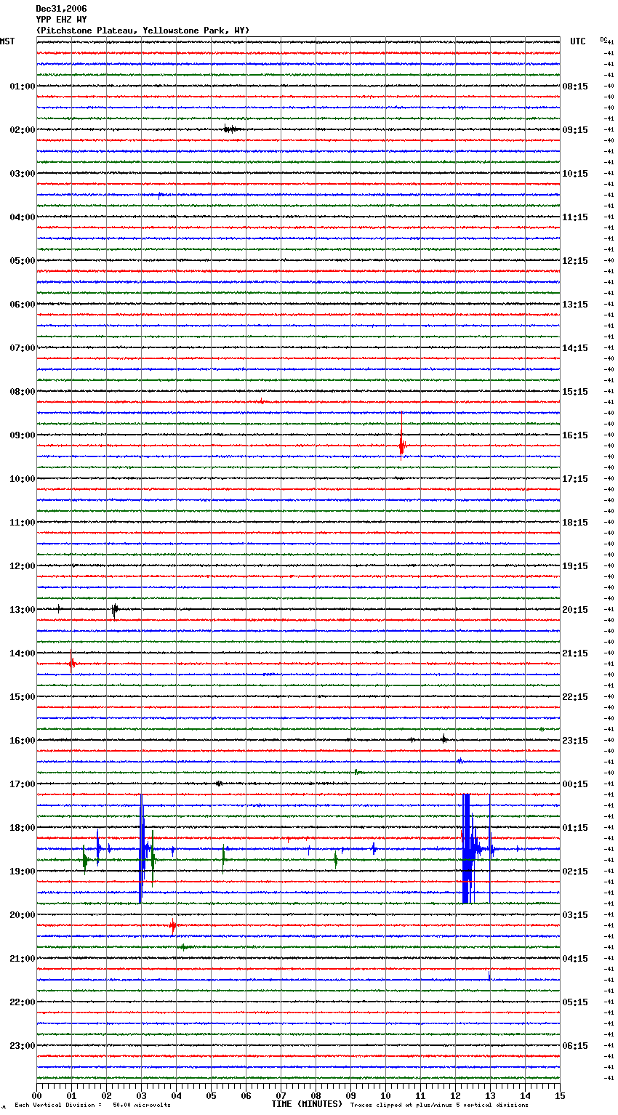Click the red burst on 14:15 trace near minute 01
This screenshot has height=1115, width=618.
[x=71, y=662]
